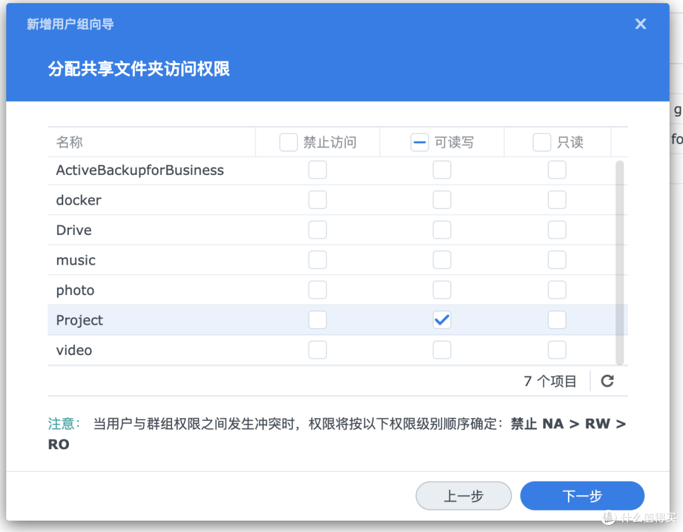This screenshot has width=683, height=532.
Task: Select the docker folder name
Action: tap(78, 200)
